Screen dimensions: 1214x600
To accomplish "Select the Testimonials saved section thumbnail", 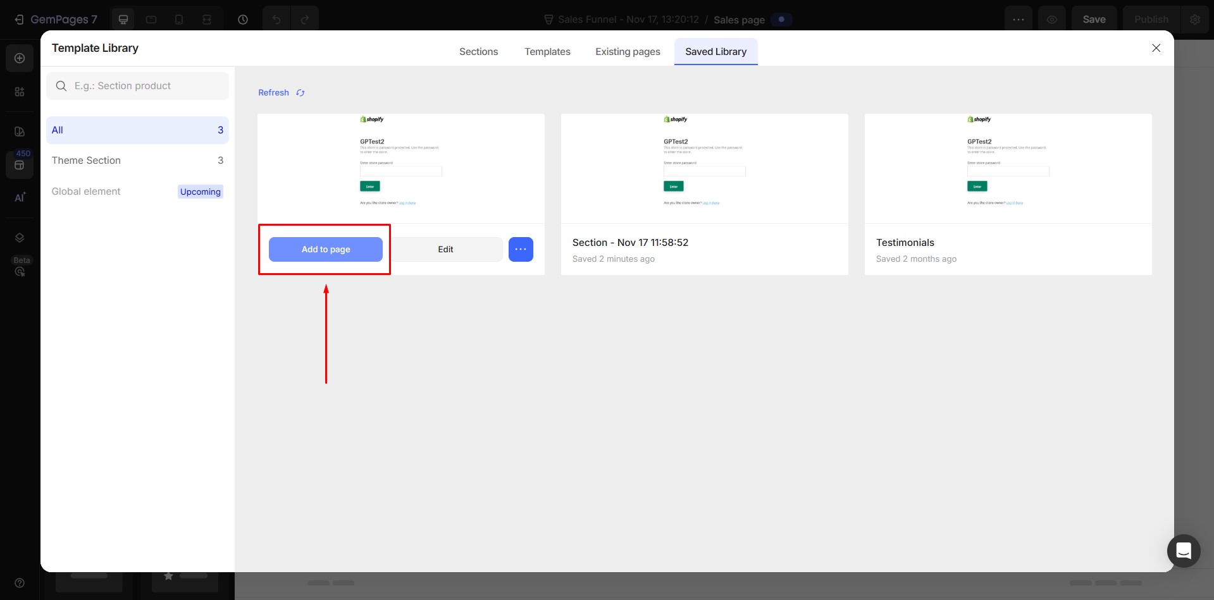I will [x=1007, y=169].
